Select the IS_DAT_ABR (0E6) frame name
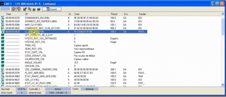 [34, 73]
